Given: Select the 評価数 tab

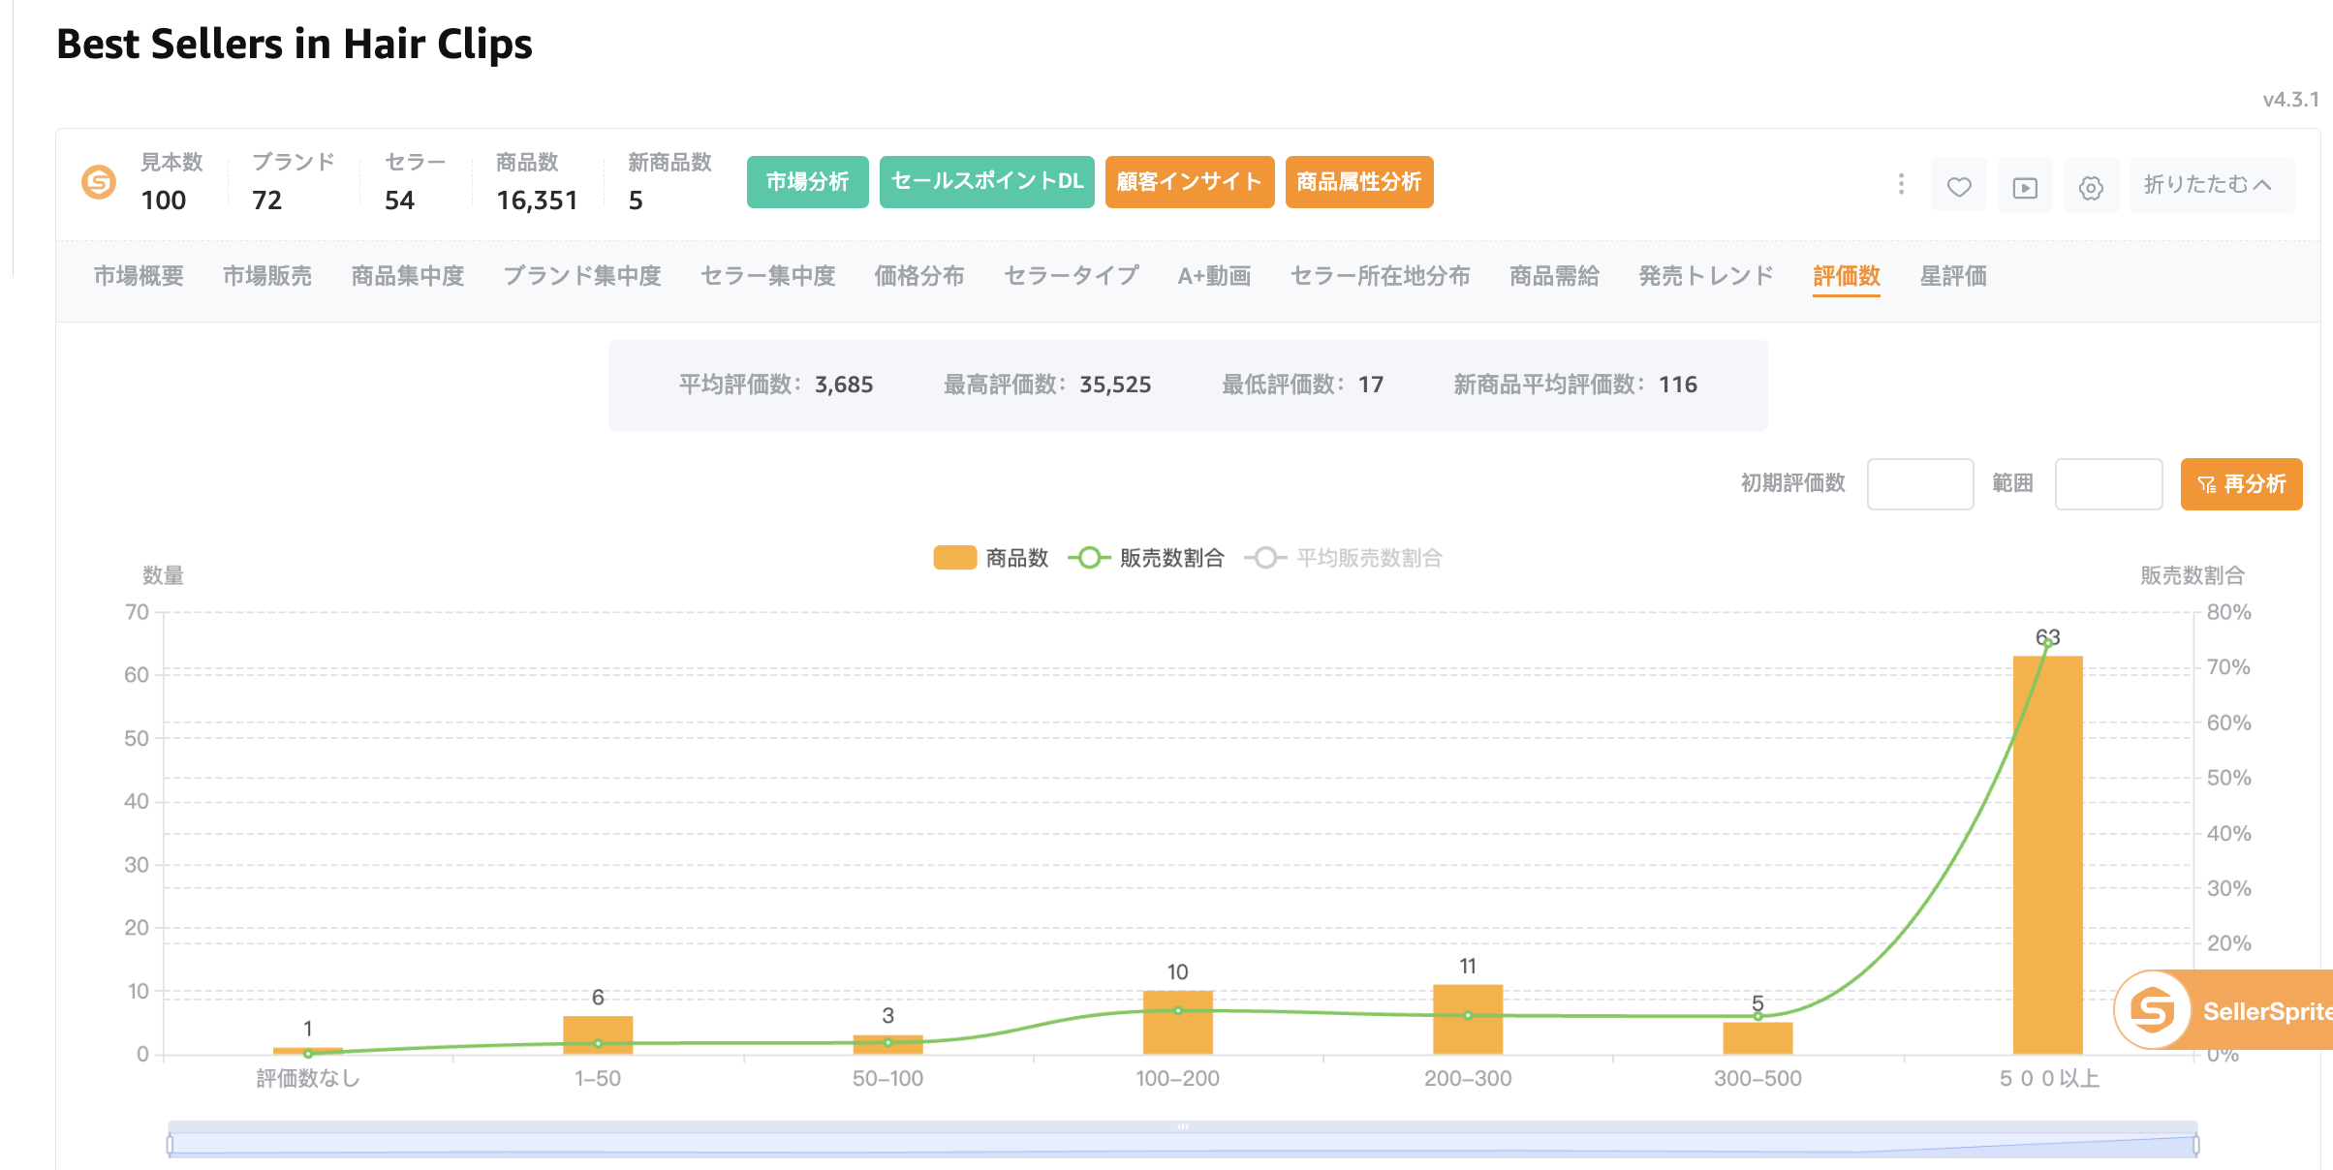Looking at the screenshot, I should tap(1847, 276).
